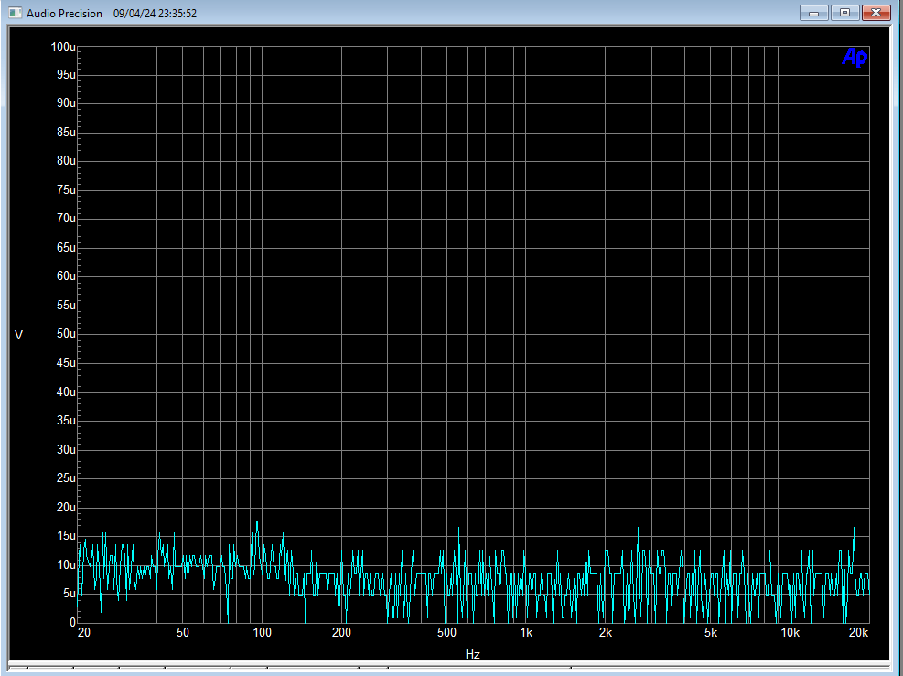The height and width of the screenshot is (676, 903).
Task: Click the 45u y-axis label
Action: point(66,363)
